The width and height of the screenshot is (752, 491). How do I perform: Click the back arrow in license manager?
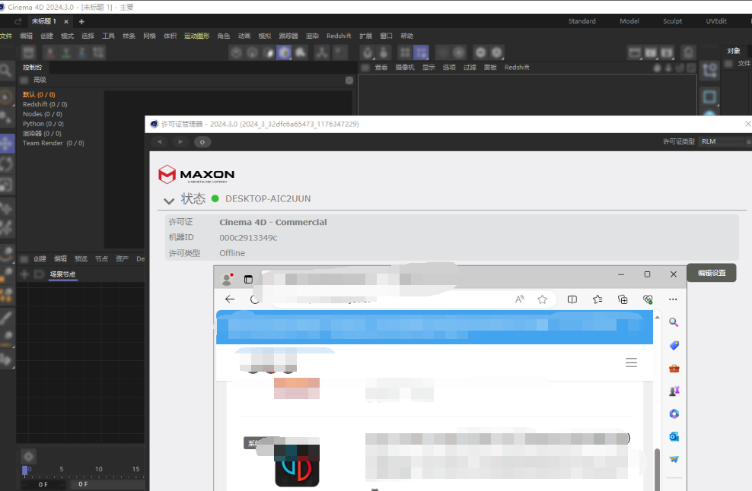159,142
